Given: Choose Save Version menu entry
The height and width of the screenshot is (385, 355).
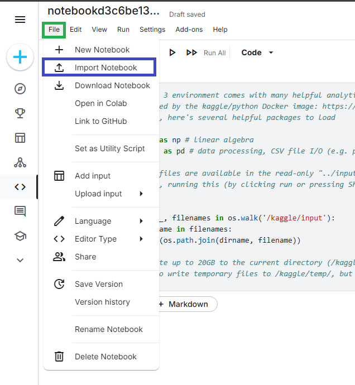Looking at the screenshot, I should (101, 284).
